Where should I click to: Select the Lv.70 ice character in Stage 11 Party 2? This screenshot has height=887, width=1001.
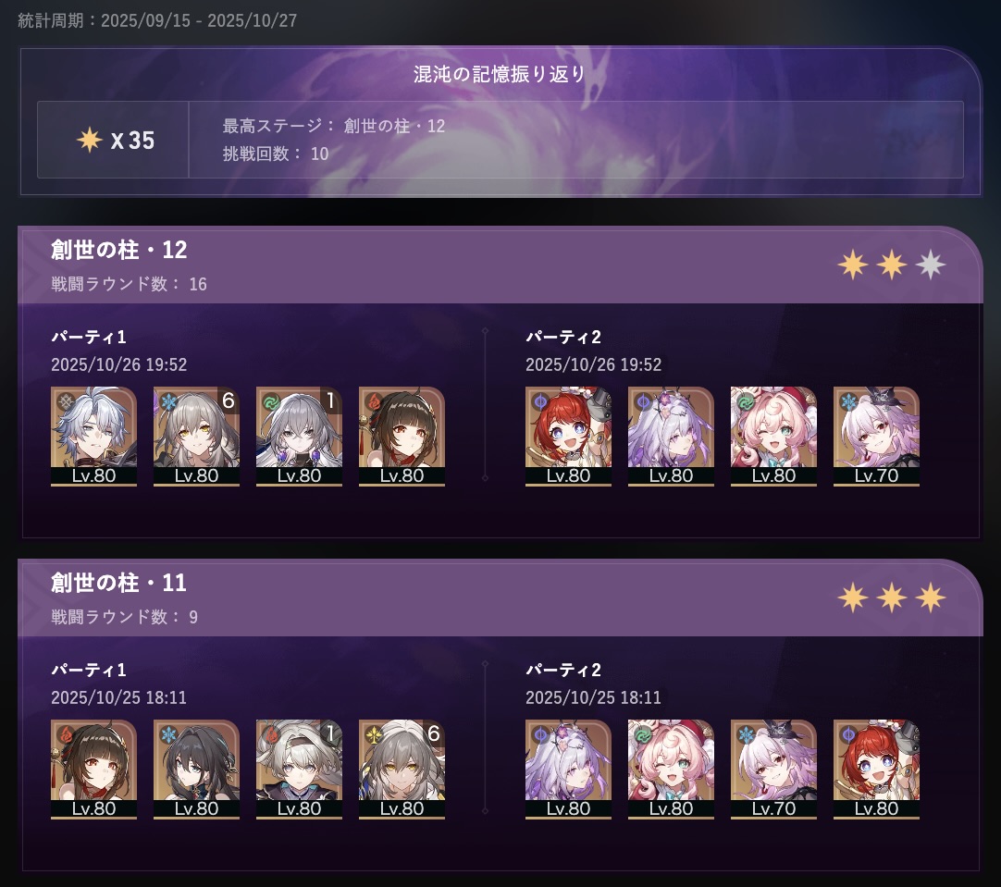(773, 770)
